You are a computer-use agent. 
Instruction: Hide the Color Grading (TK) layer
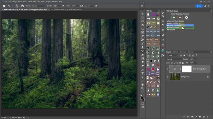(x=167, y=69)
